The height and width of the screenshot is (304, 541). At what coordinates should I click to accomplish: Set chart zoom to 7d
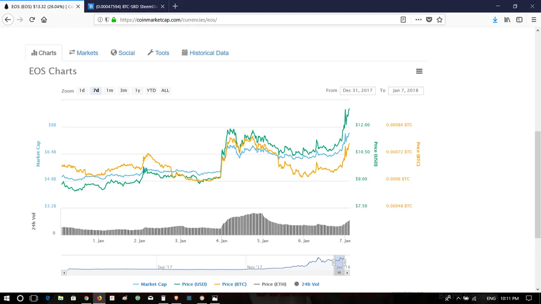pyautogui.click(x=96, y=90)
